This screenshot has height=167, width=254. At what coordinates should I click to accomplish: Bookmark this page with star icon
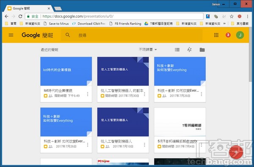pyautogui.click(x=232, y=16)
